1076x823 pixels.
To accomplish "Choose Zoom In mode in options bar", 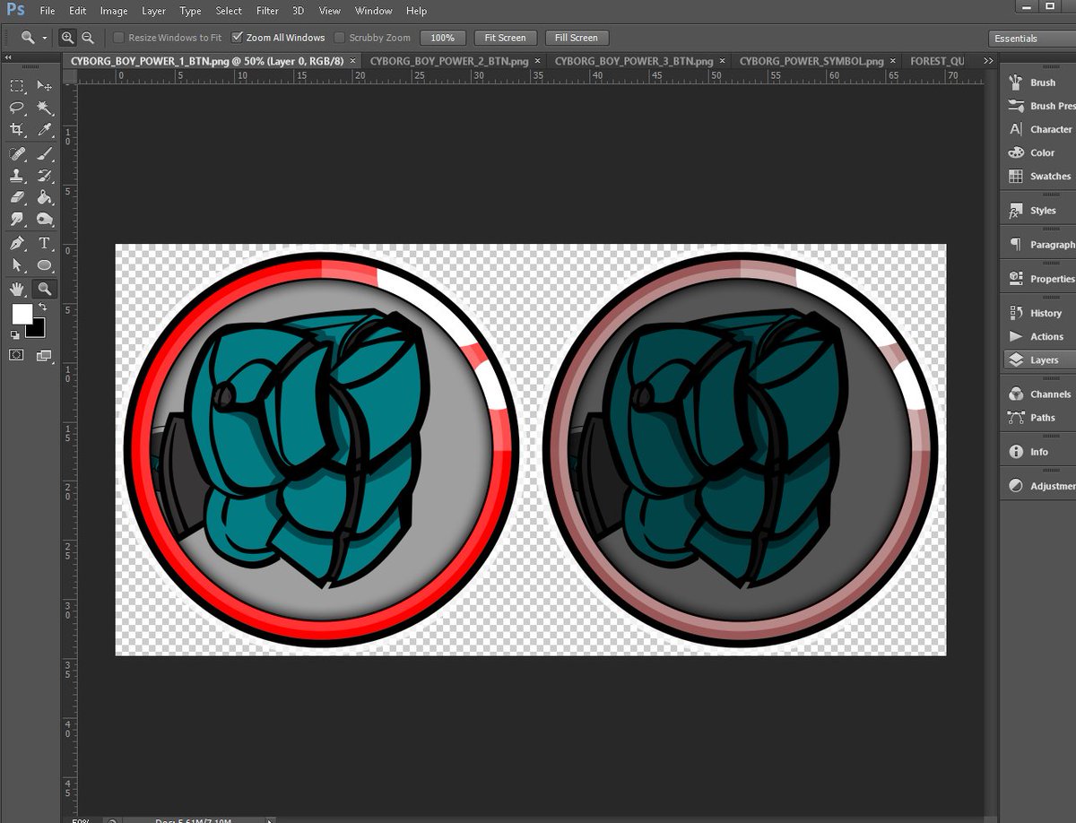I will tap(67, 38).
